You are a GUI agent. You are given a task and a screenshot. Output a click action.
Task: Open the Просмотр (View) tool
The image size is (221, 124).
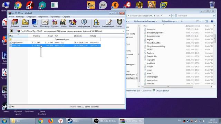45,23
